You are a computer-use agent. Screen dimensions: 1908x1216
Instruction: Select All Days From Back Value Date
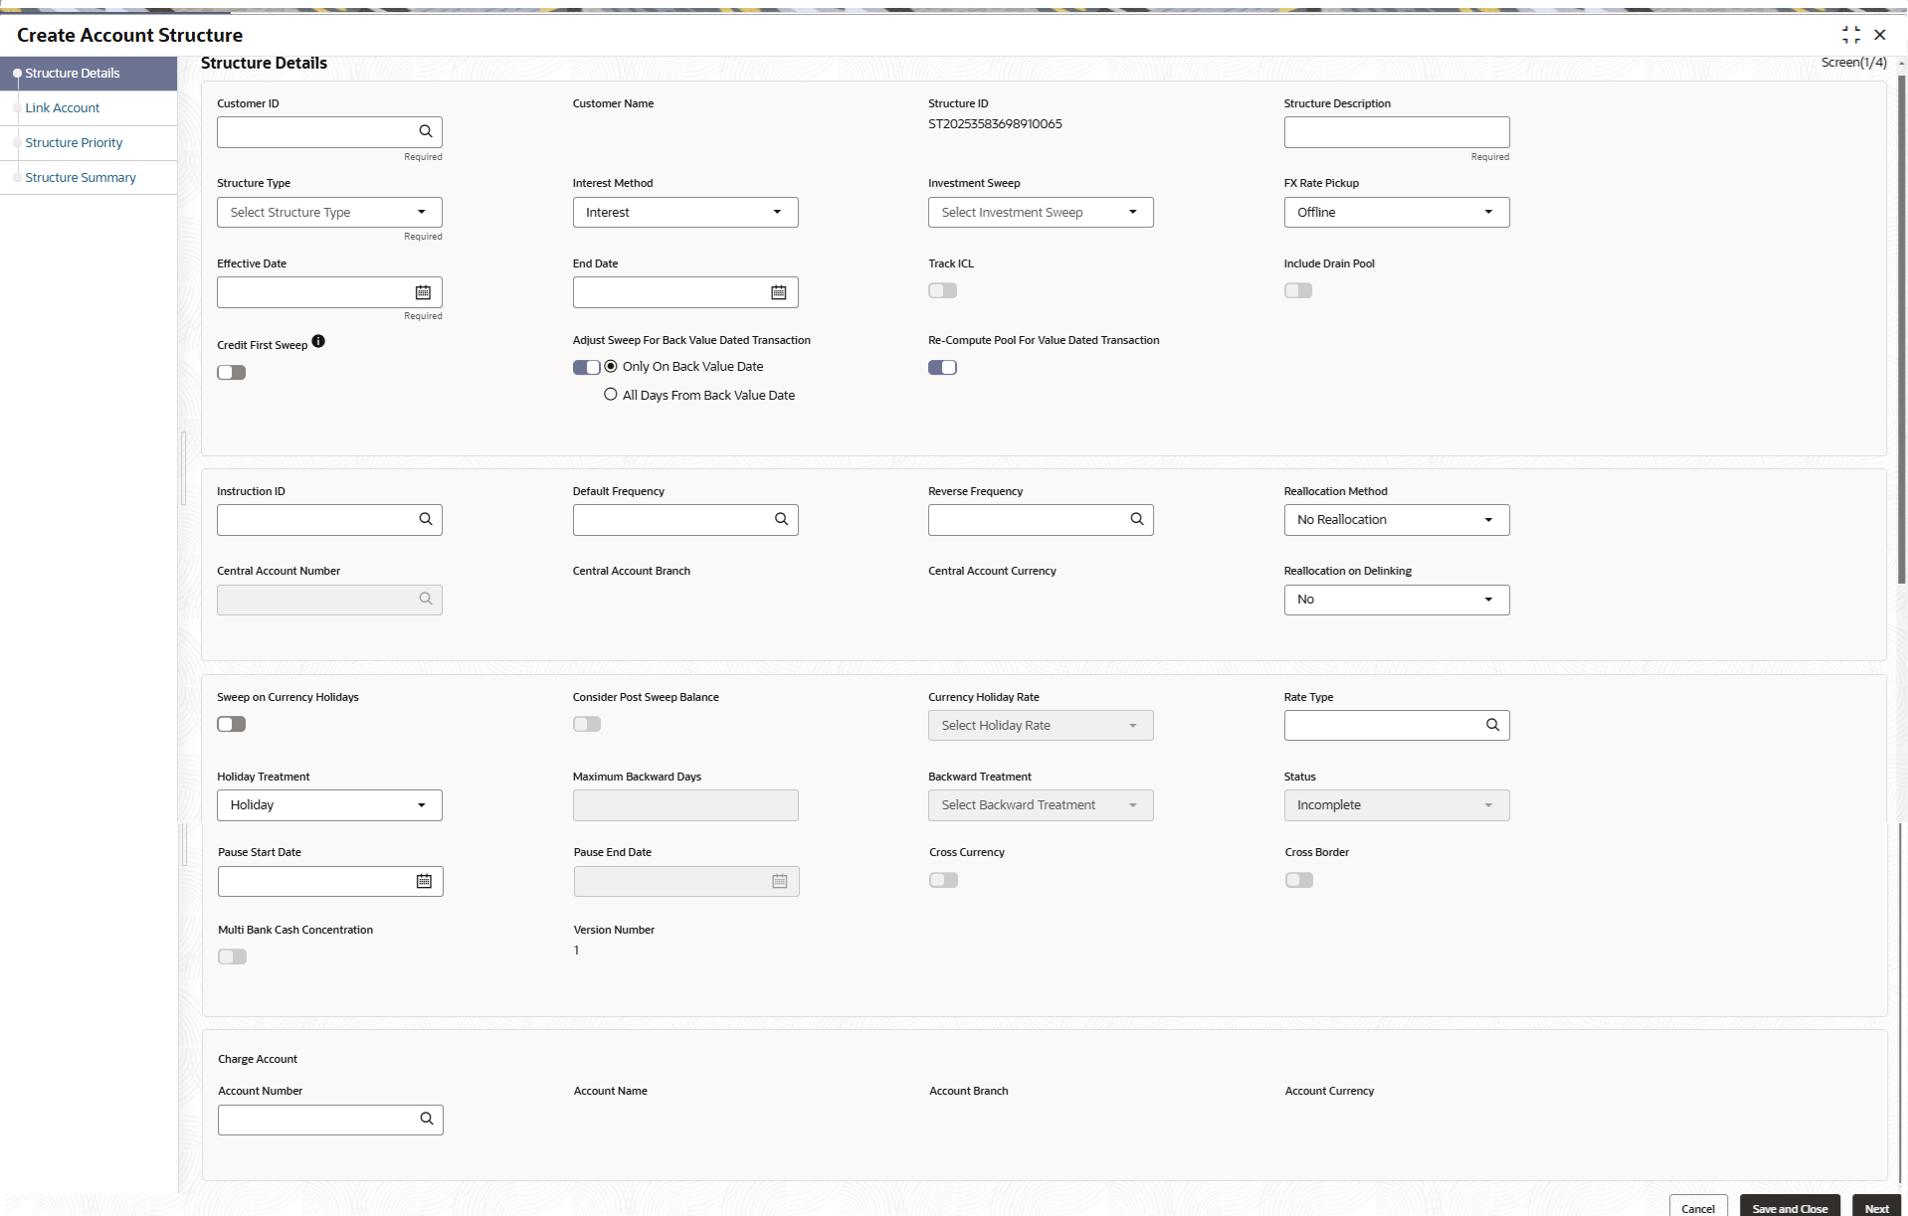(x=611, y=395)
